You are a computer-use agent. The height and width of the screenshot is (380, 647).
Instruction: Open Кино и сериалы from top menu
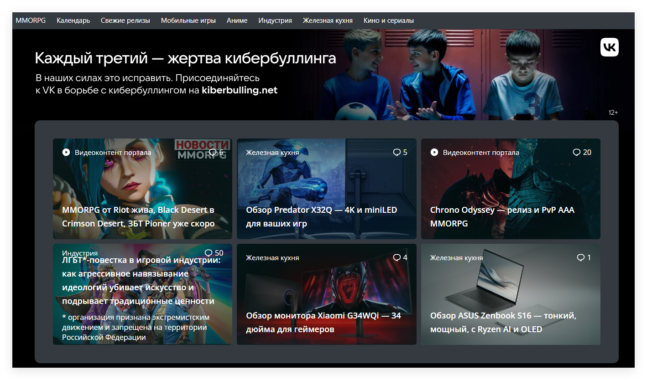point(388,21)
